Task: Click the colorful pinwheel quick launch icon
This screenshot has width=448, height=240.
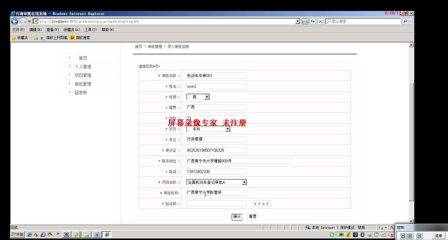Action: click(50, 235)
